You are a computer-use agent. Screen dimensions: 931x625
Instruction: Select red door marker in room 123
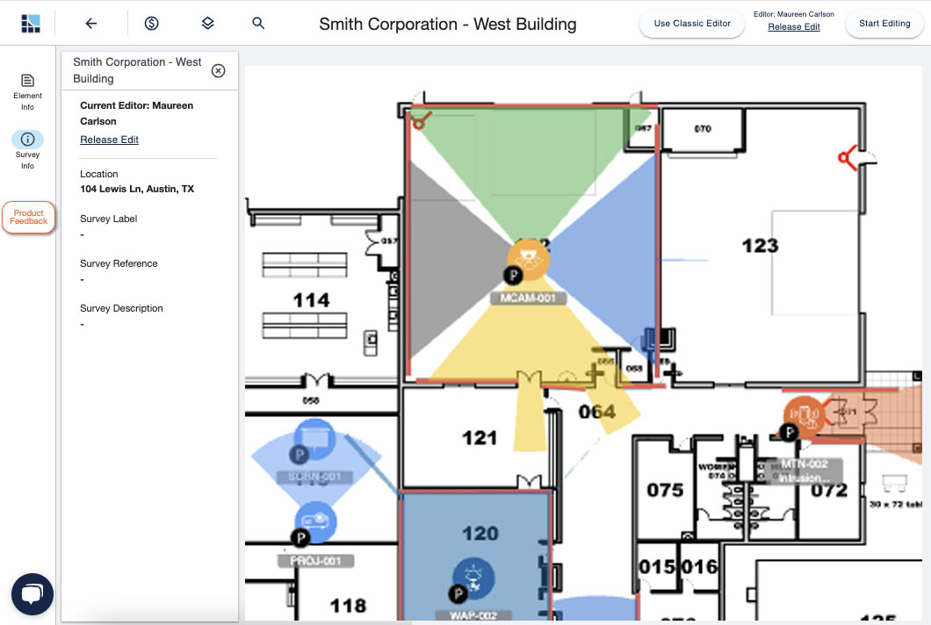[x=848, y=157]
